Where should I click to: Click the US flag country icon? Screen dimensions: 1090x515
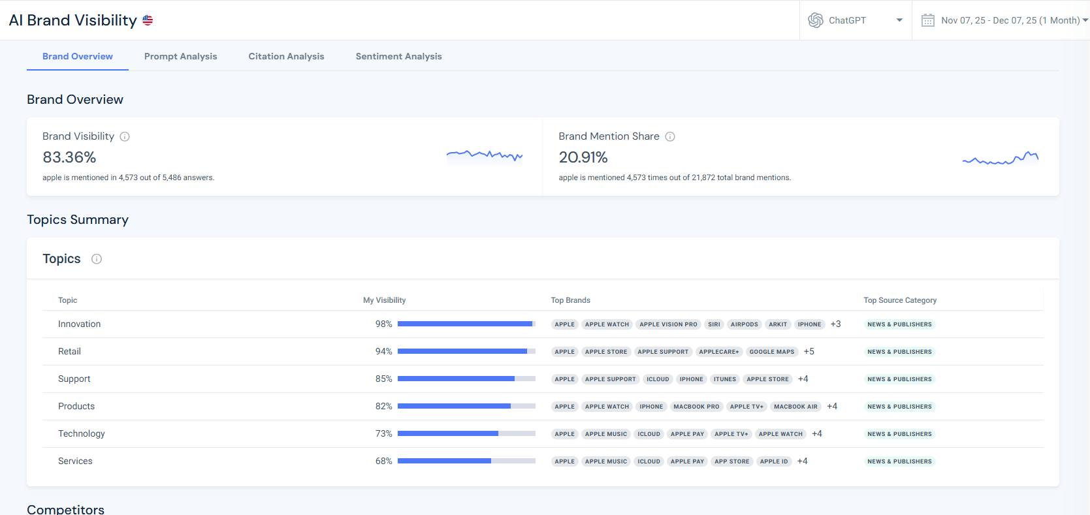click(148, 20)
